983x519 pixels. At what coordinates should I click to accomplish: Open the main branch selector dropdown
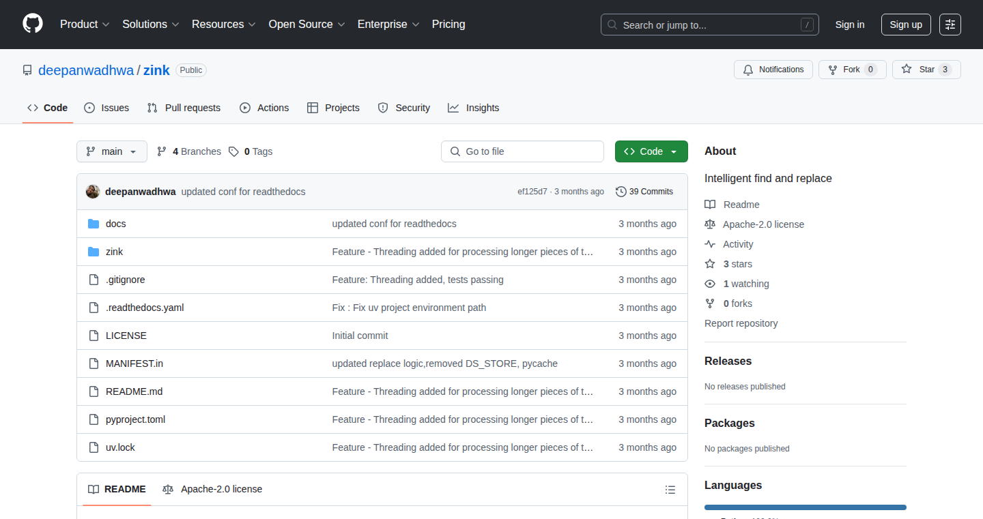tap(112, 151)
